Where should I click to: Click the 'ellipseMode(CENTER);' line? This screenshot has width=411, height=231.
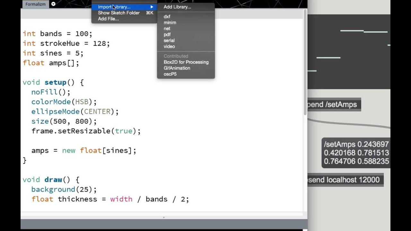[75, 112]
